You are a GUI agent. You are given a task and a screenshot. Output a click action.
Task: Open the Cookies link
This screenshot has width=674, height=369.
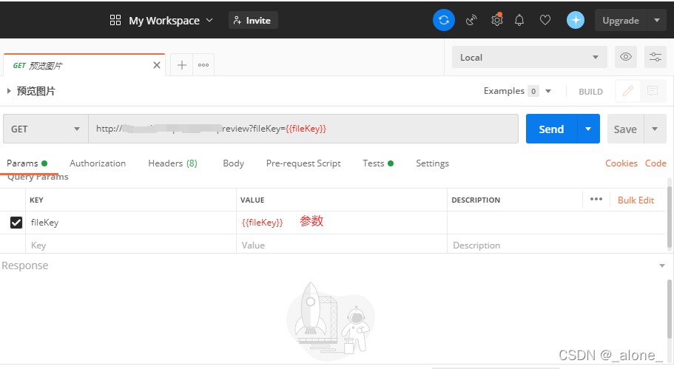pos(621,163)
